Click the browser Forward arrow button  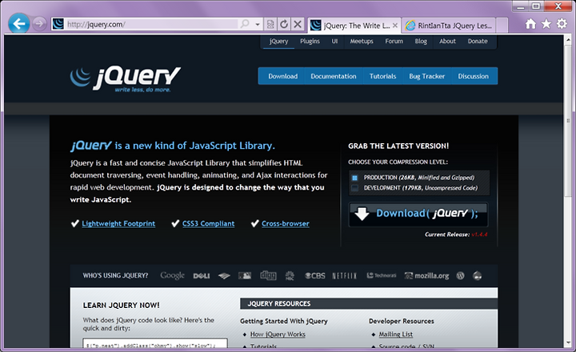click(x=39, y=24)
